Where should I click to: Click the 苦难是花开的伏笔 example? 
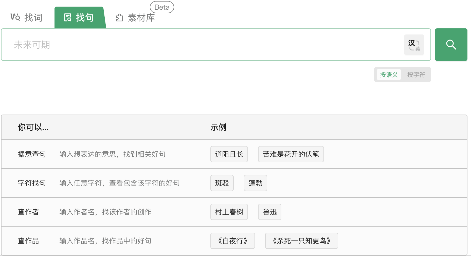coord(291,154)
